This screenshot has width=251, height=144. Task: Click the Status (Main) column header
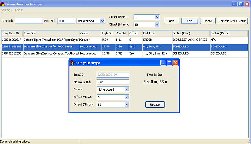[x=191, y=33]
